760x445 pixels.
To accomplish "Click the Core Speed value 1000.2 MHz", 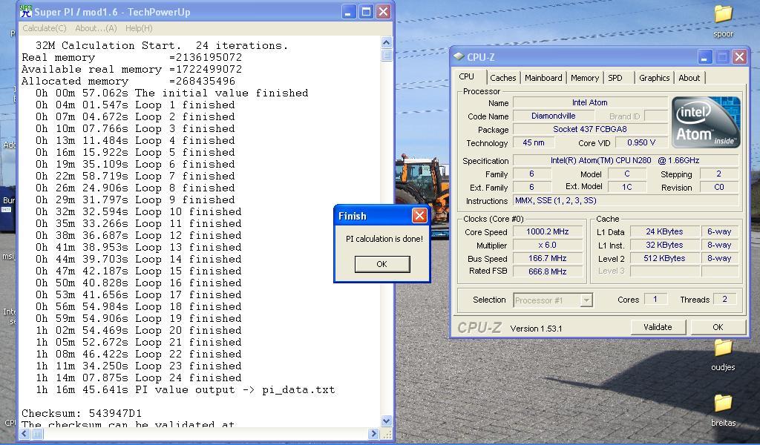I will 548,231.
